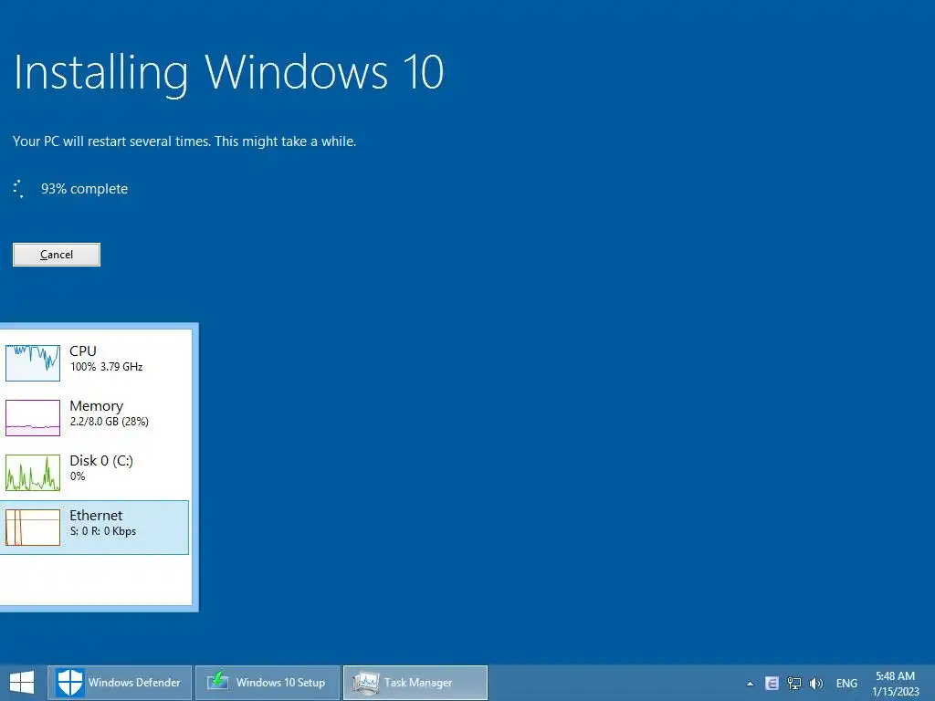The width and height of the screenshot is (935, 701).
Task: Open the volume speaker tray icon
Action: click(815, 683)
